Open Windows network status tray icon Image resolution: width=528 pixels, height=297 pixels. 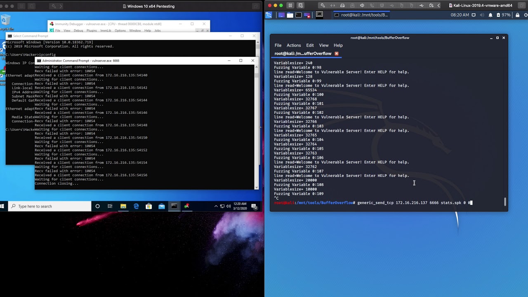tap(222, 206)
